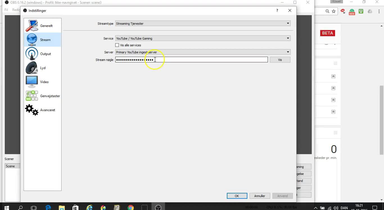This screenshot has height=210, width=384.
Task: Open the Video settings section
Action: coord(42,82)
